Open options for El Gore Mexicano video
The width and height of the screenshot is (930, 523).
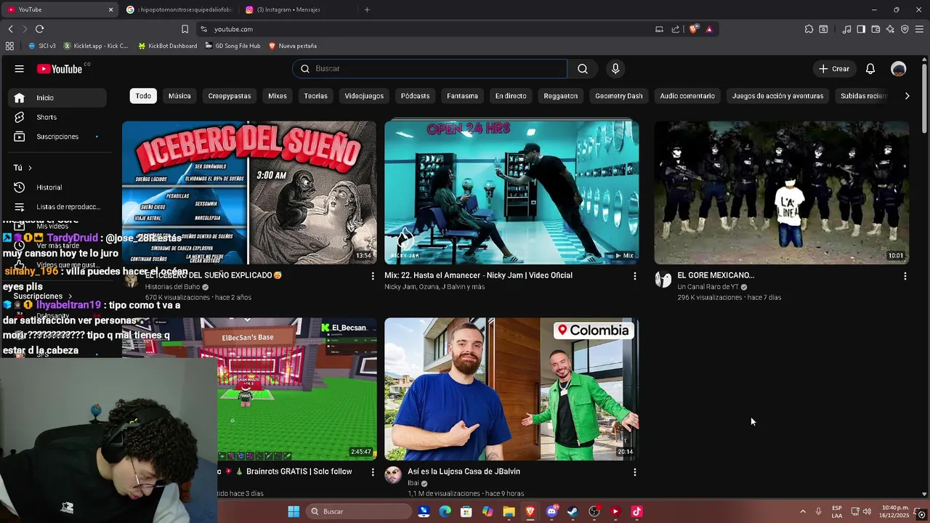905,276
